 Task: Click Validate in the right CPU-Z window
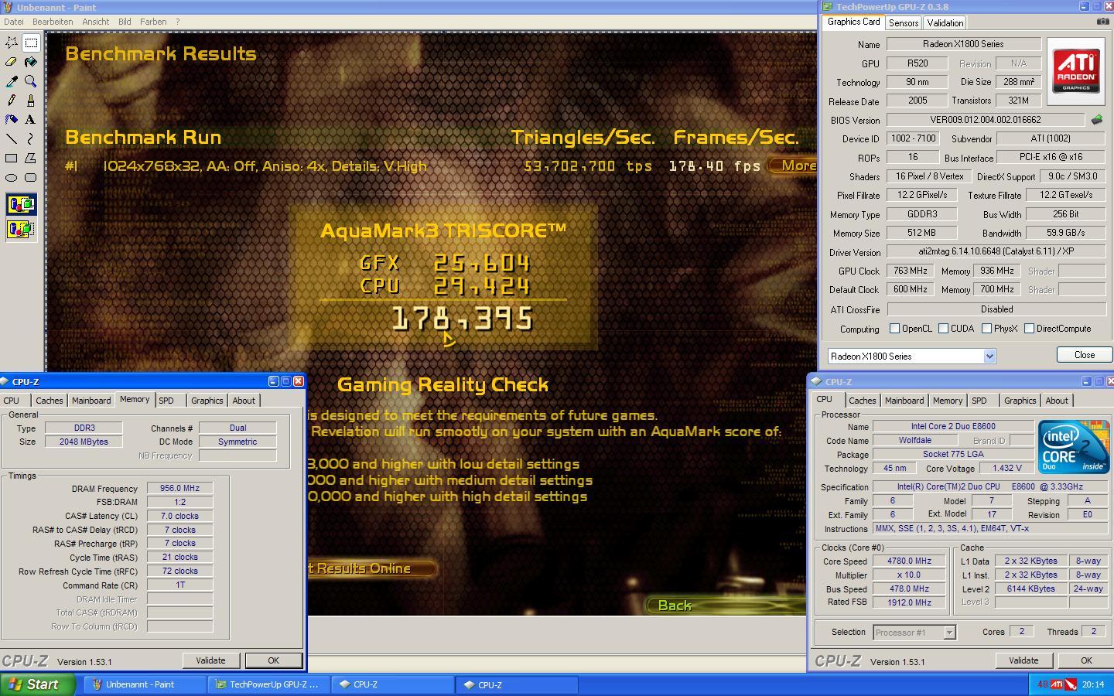pyautogui.click(x=1023, y=660)
